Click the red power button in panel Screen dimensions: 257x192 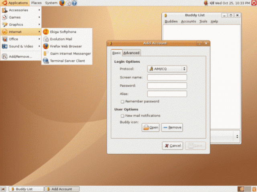click(x=254, y=3)
